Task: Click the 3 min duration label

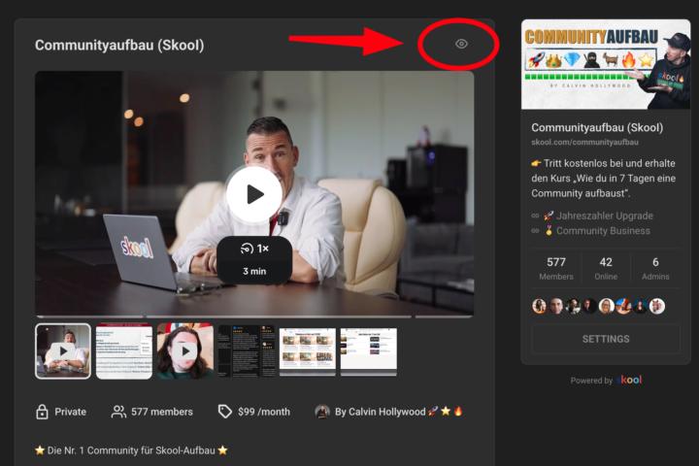Action: 254,271
